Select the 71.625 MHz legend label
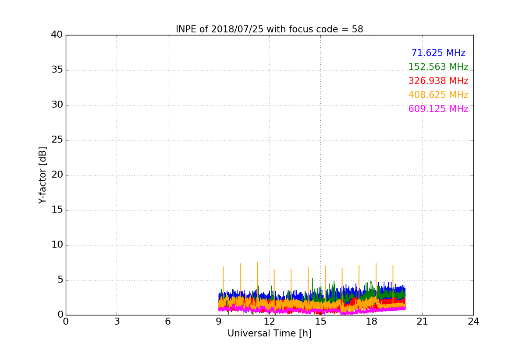This screenshot has height=350, width=526. pyautogui.click(x=438, y=53)
